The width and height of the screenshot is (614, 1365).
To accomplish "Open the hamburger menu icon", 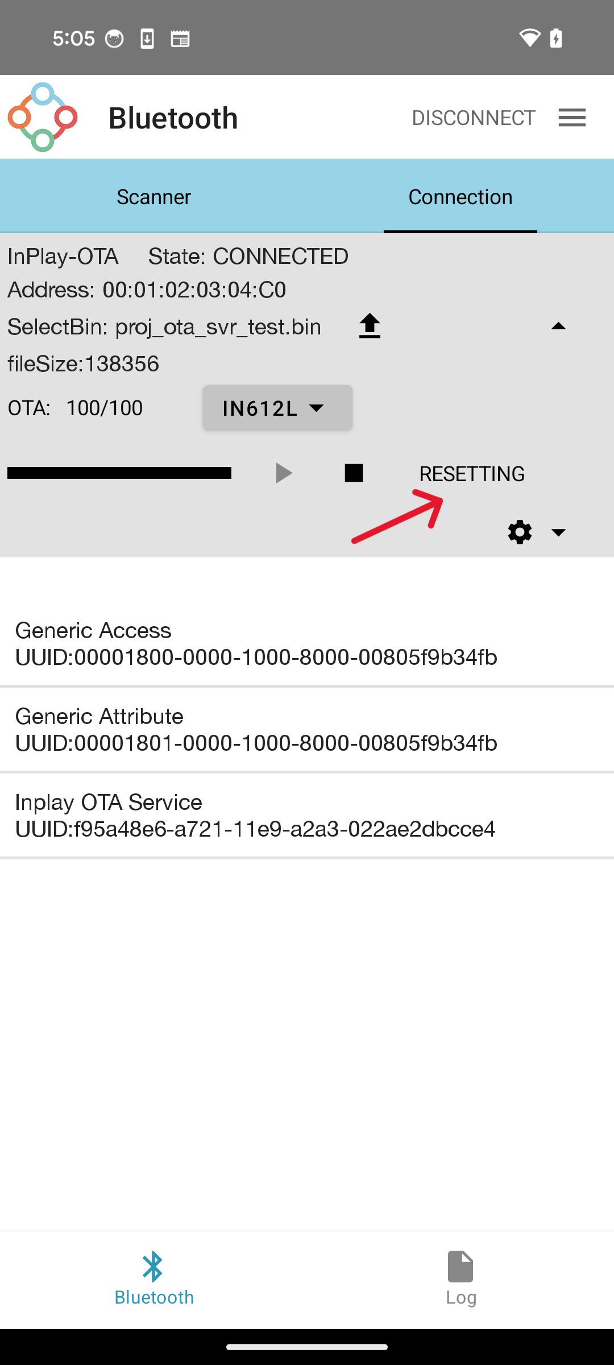I will pos(572,118).
